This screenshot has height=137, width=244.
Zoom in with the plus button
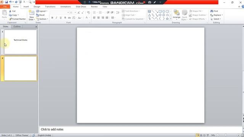(238, 135)
